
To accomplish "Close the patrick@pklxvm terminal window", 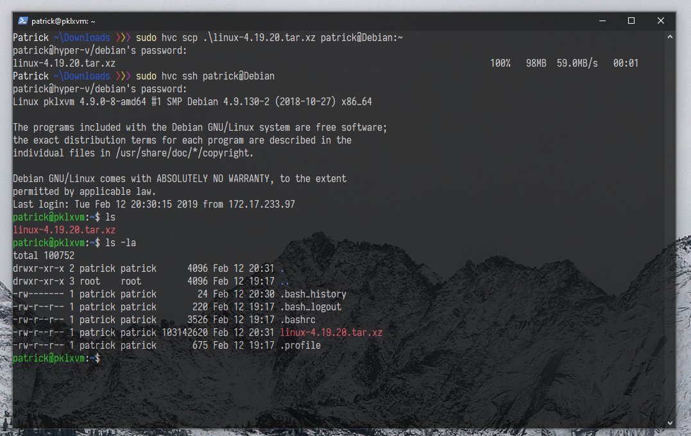I will (661, 21).
